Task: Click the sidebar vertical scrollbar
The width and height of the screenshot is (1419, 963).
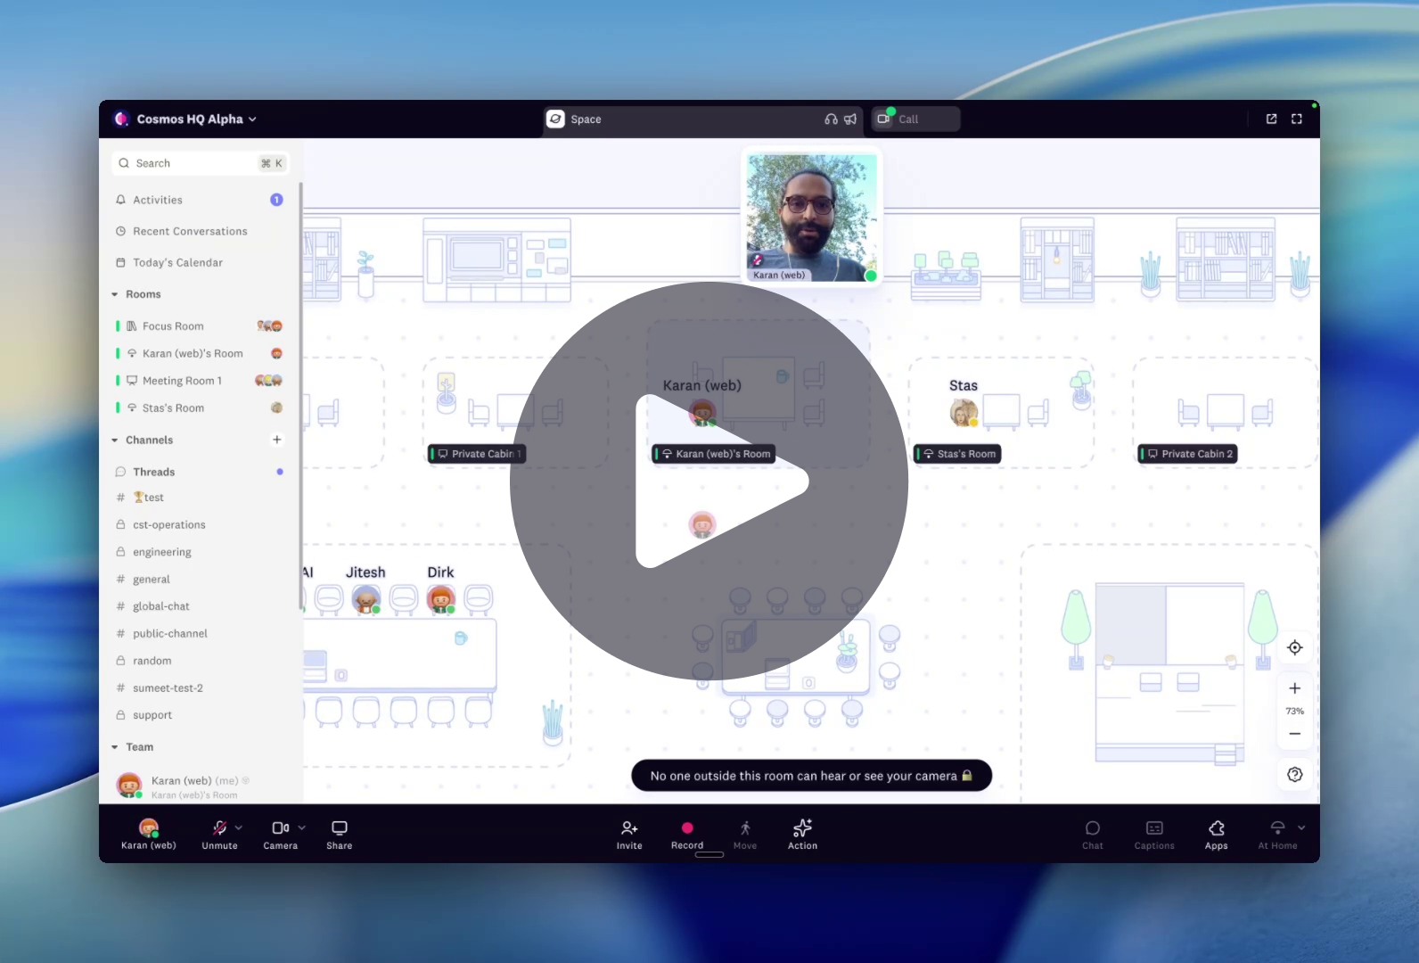Action: (x=300, y=397)
